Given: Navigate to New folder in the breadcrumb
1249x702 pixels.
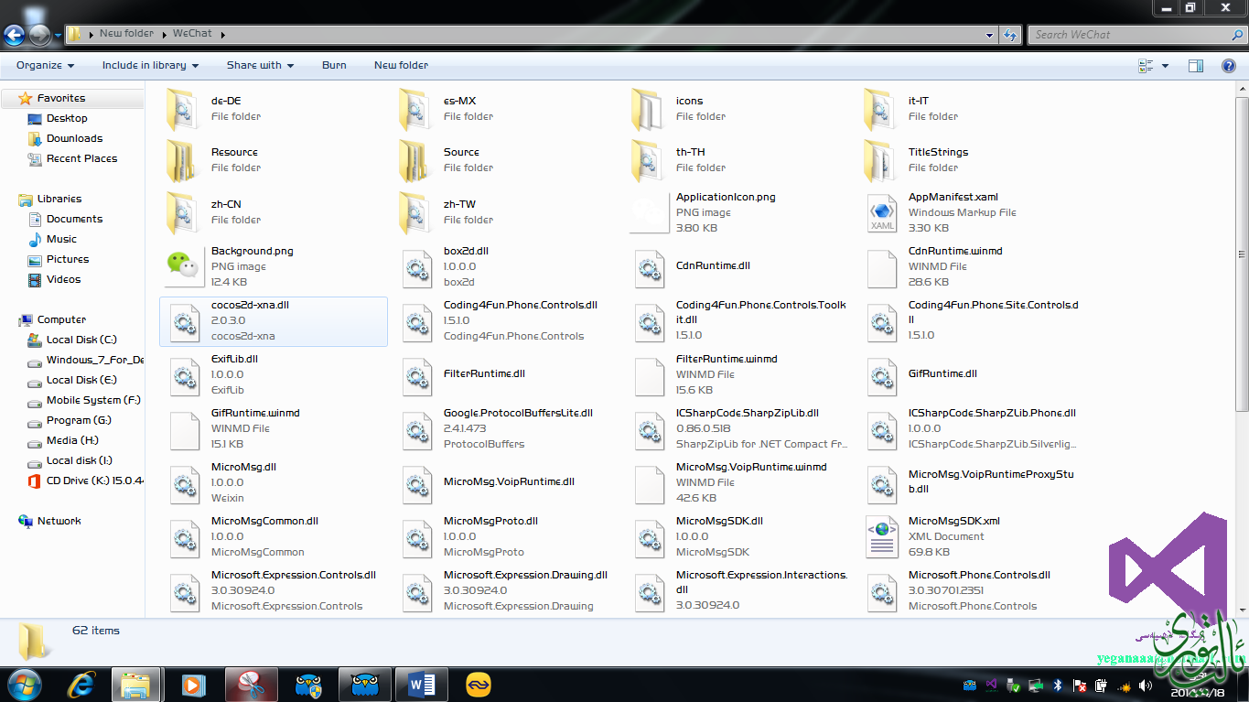Looking at the screenshot, I should pos(126,34).
